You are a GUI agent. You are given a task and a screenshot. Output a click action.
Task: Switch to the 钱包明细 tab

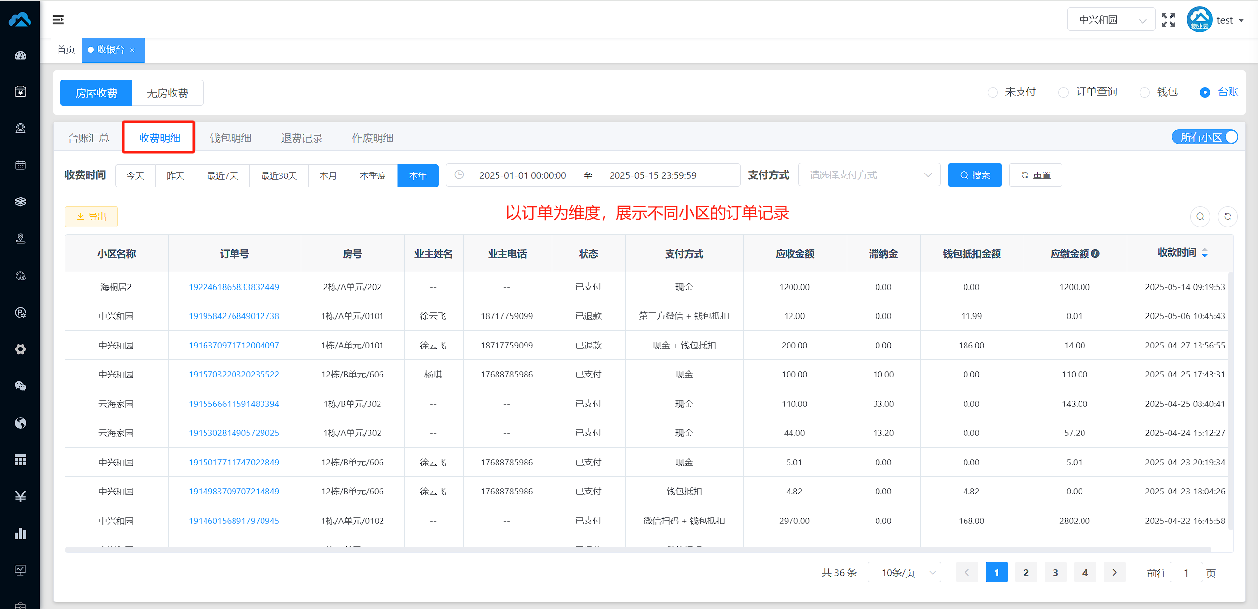tap(231, 138)
